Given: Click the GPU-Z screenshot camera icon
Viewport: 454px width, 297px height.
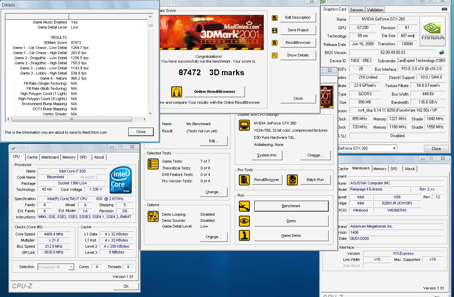Looking at the screenshot, I should (x=444, y=10).
